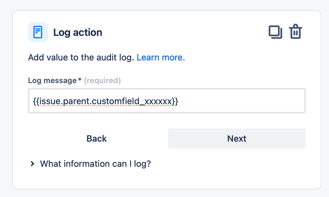Expand 'What information can I log?'
This screenshot has width=329, height=197.
[x=95, y=163]
